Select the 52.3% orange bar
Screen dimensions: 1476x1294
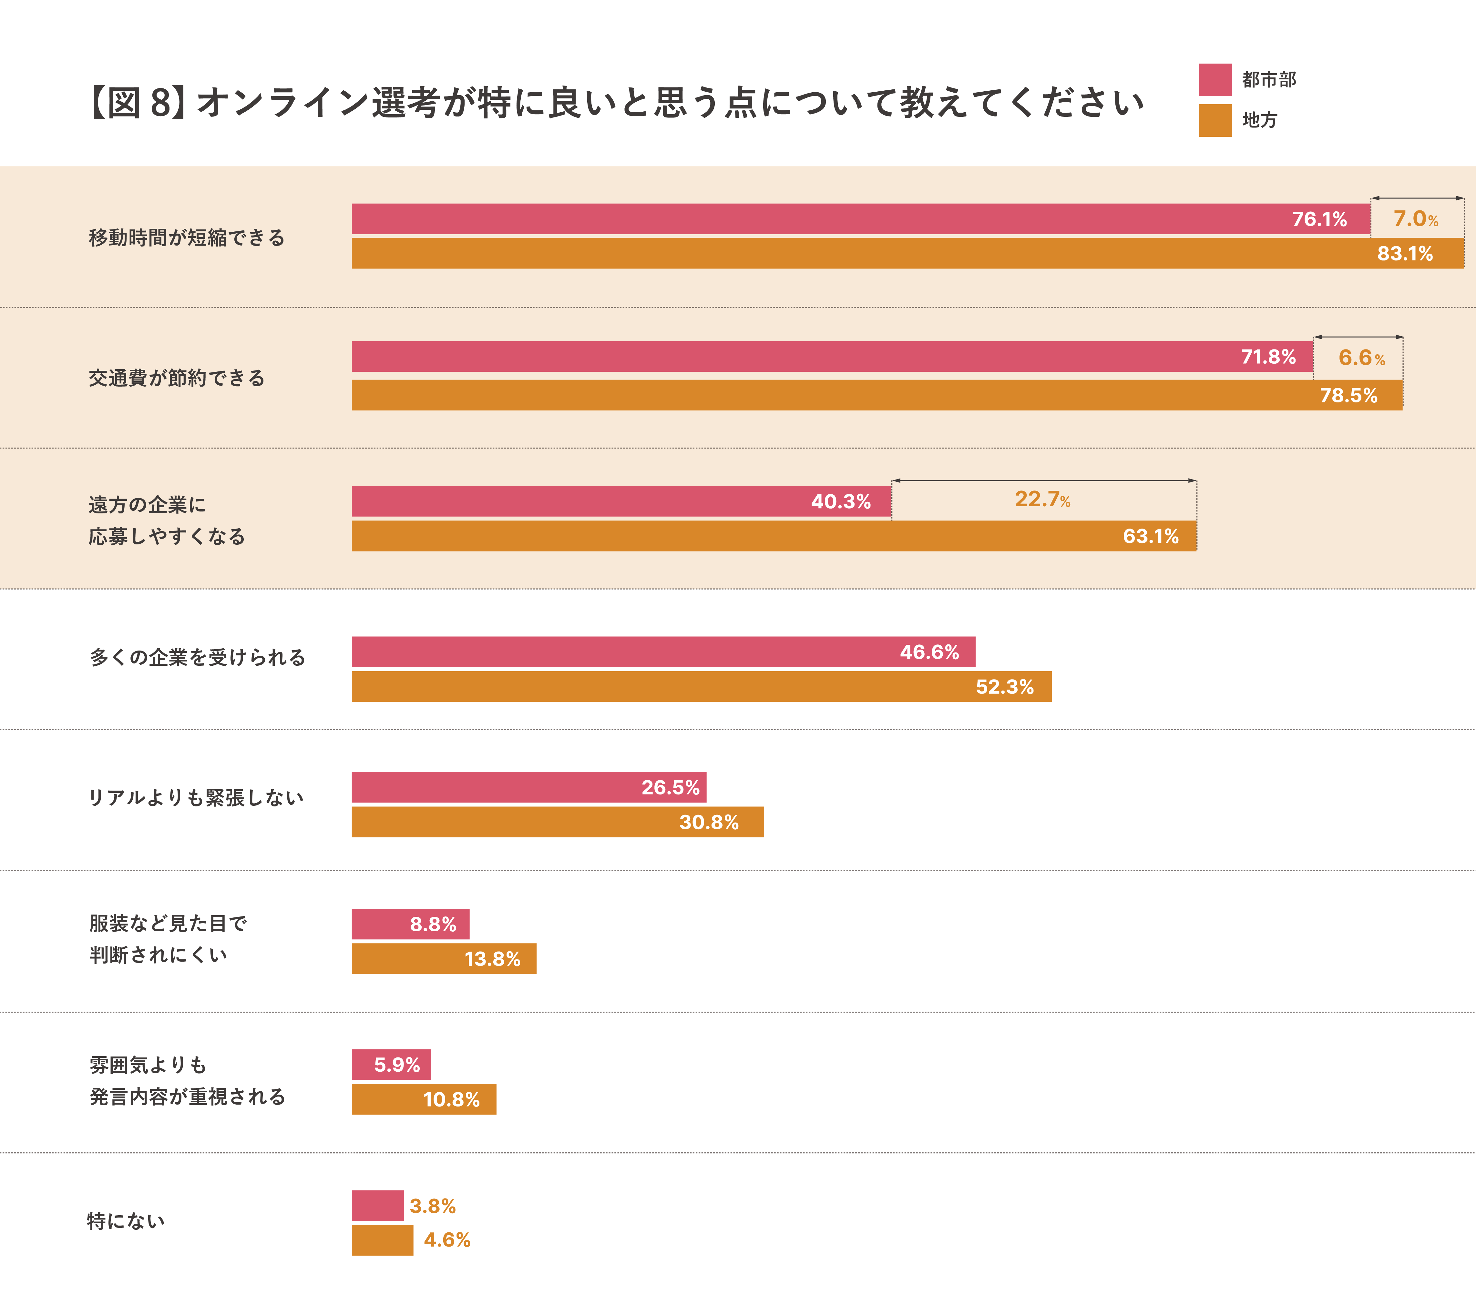tap(701, 686)
